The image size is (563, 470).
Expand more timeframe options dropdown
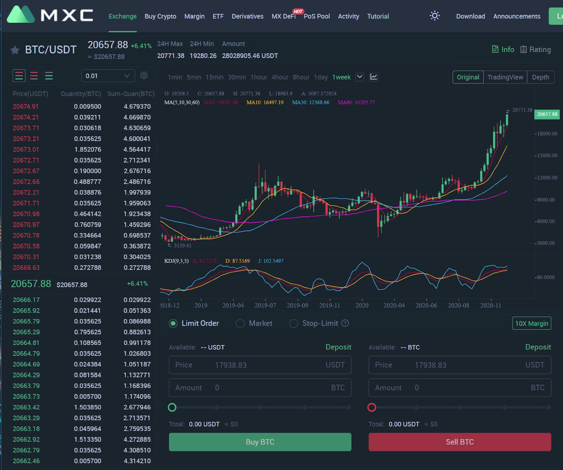click(x=360, y=77)
